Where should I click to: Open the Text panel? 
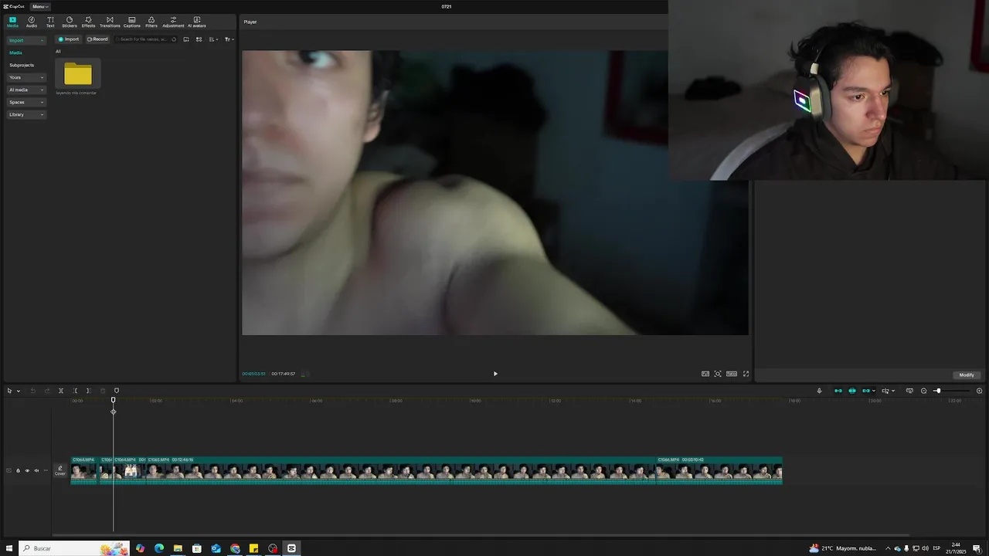pyautogui.click(x=50, y=22)
